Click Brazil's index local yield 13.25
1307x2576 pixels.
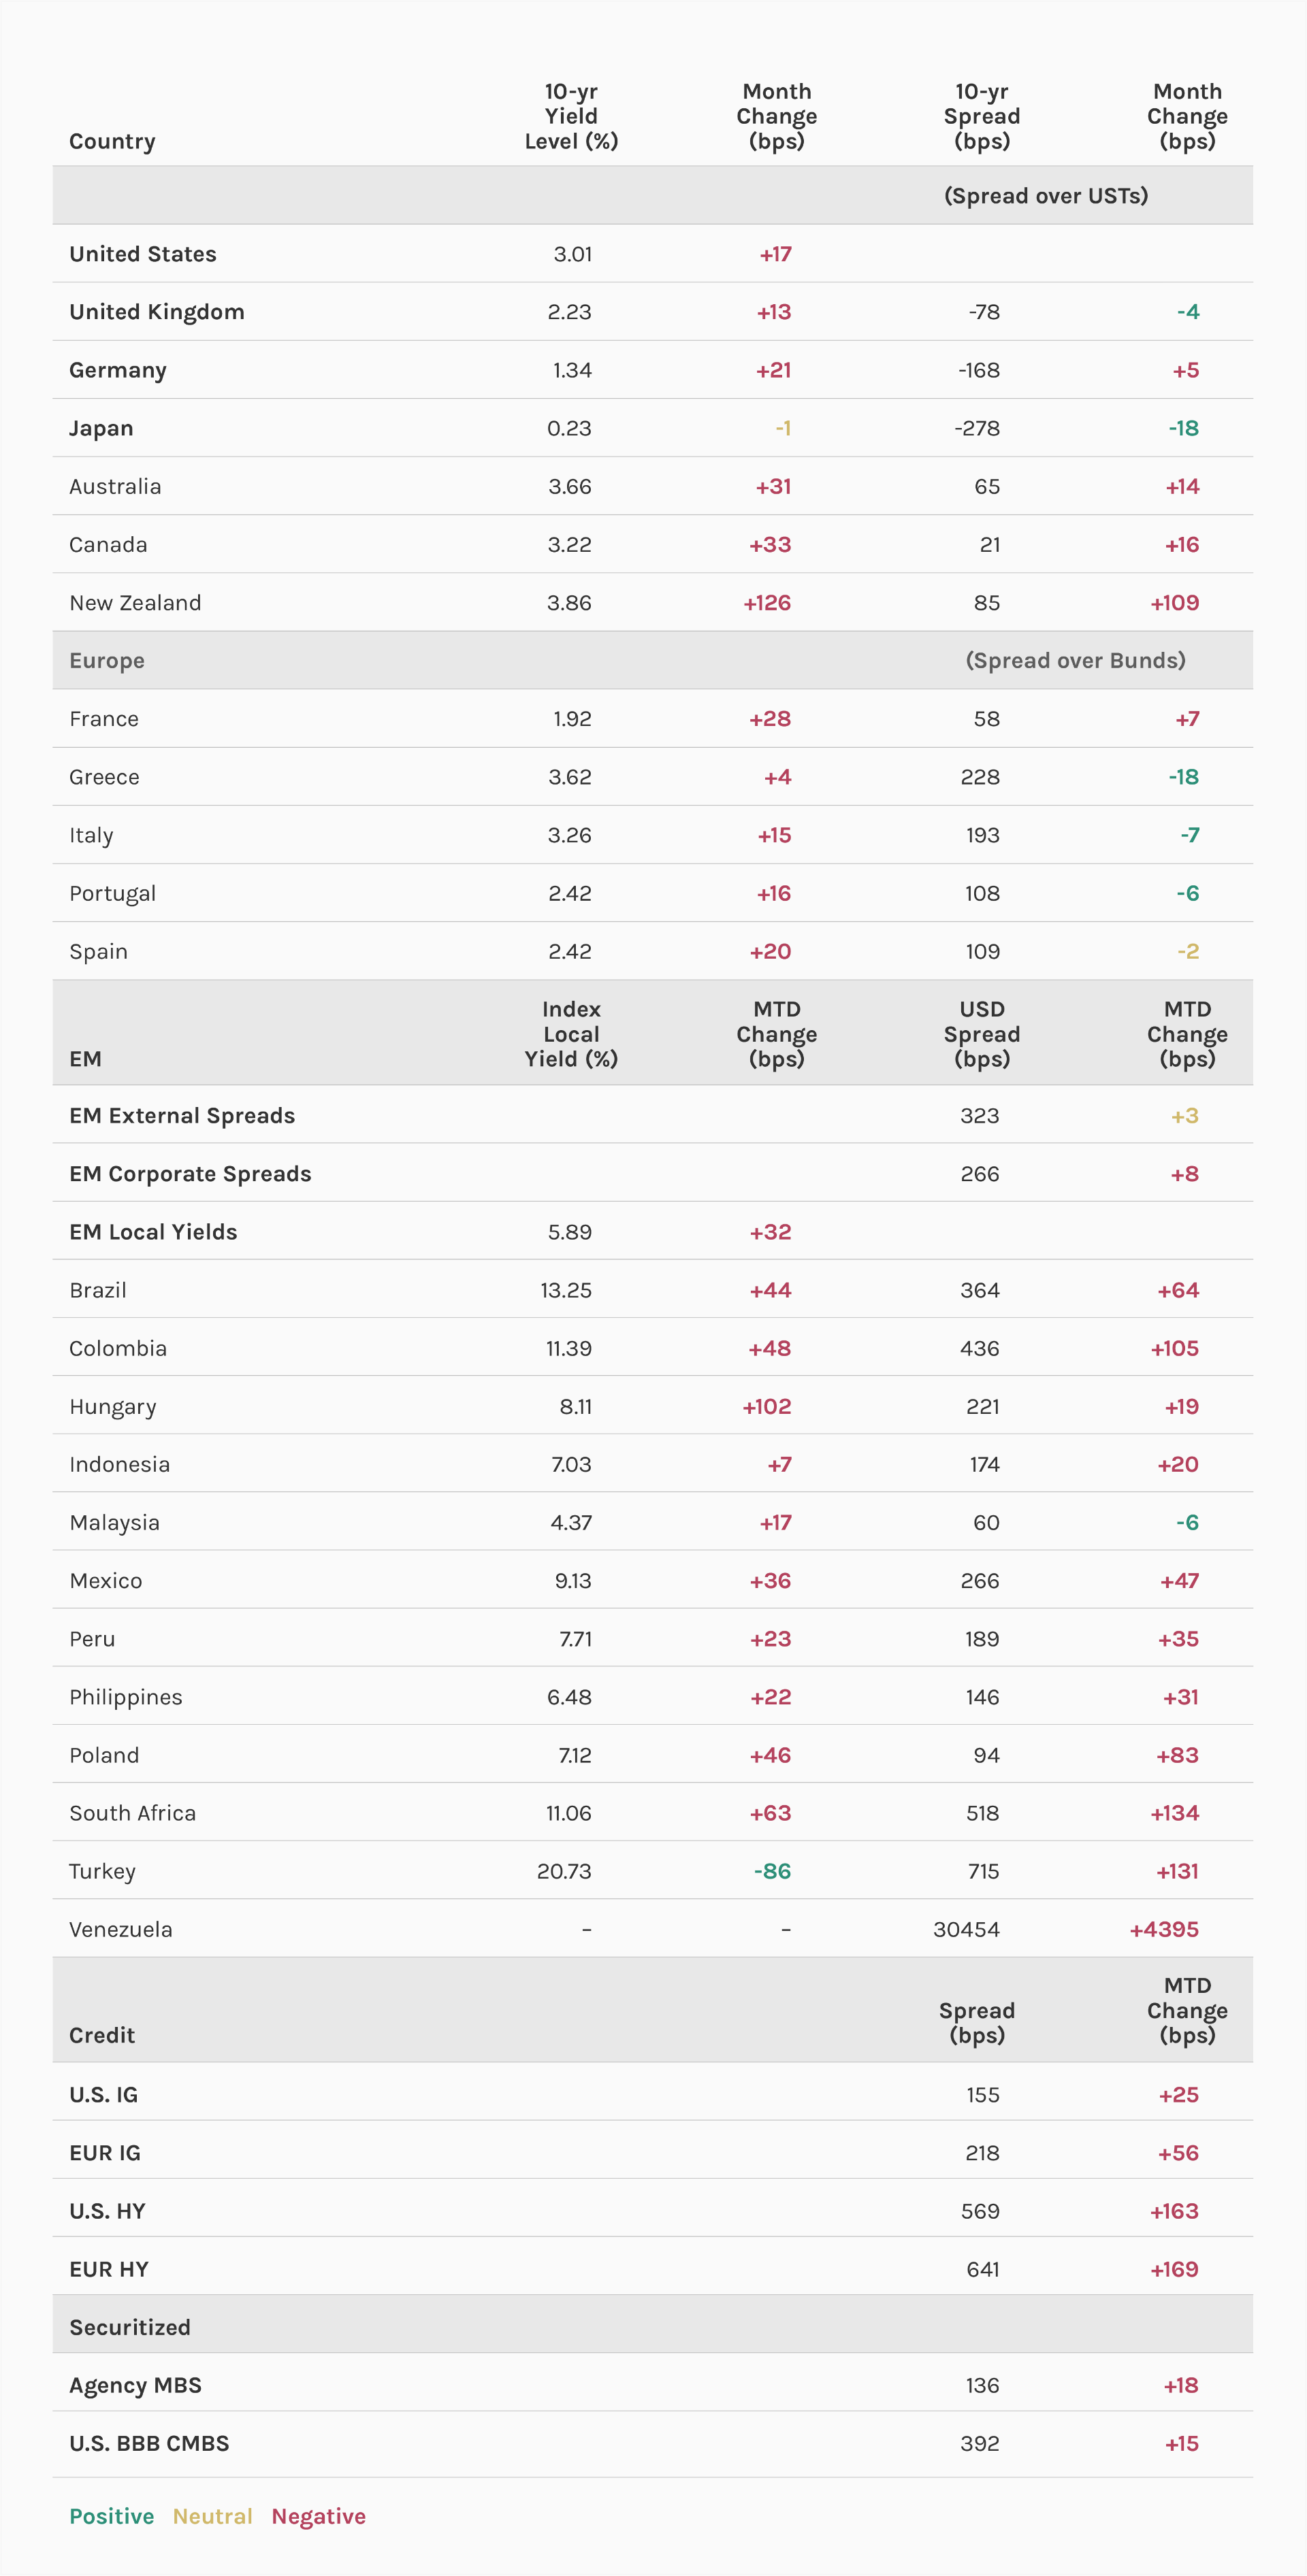[566, 1290]
